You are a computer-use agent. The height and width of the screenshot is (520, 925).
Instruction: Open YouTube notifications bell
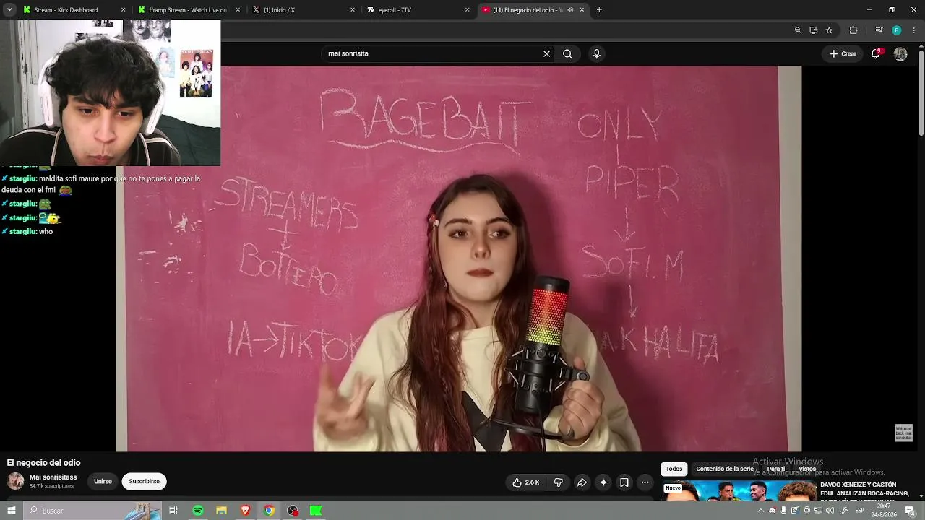tap(876, 53)
